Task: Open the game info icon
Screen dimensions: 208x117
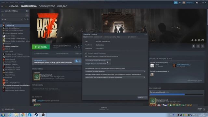Action: click(198, 46)
